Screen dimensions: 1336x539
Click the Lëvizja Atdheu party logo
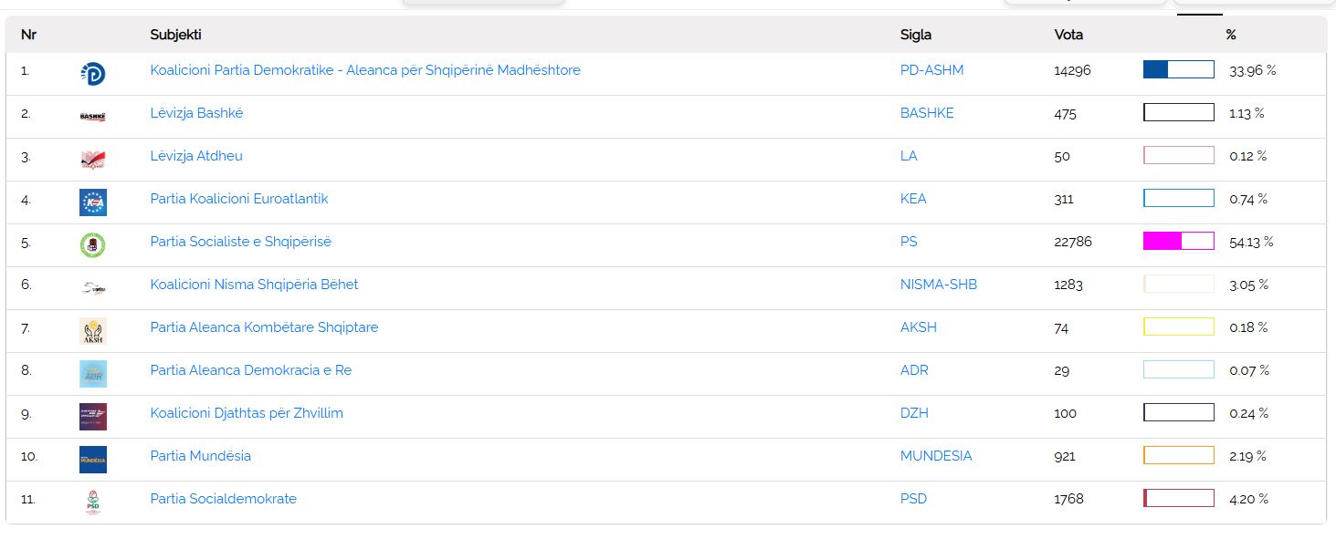(92, 160)
